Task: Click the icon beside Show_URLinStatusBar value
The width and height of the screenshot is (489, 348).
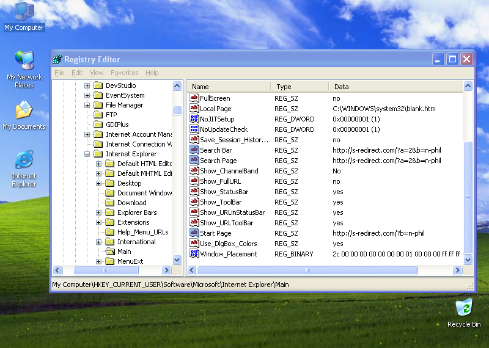Action: pos(194,212)
